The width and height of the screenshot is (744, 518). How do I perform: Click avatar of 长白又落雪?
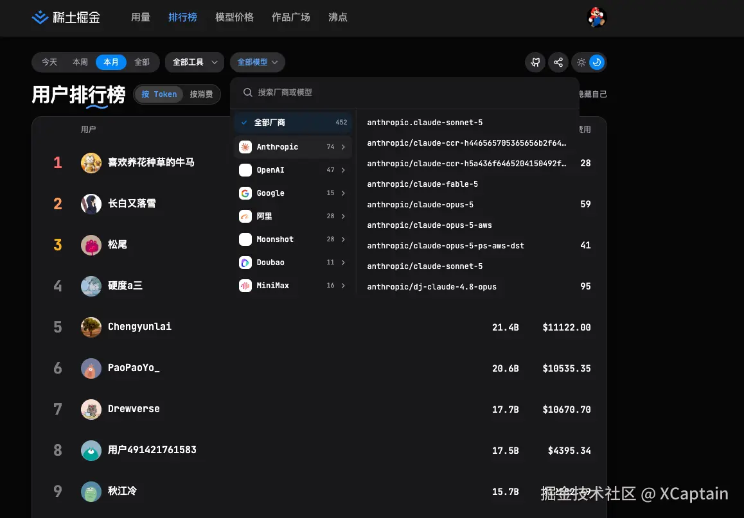click(x=91, y=203)
